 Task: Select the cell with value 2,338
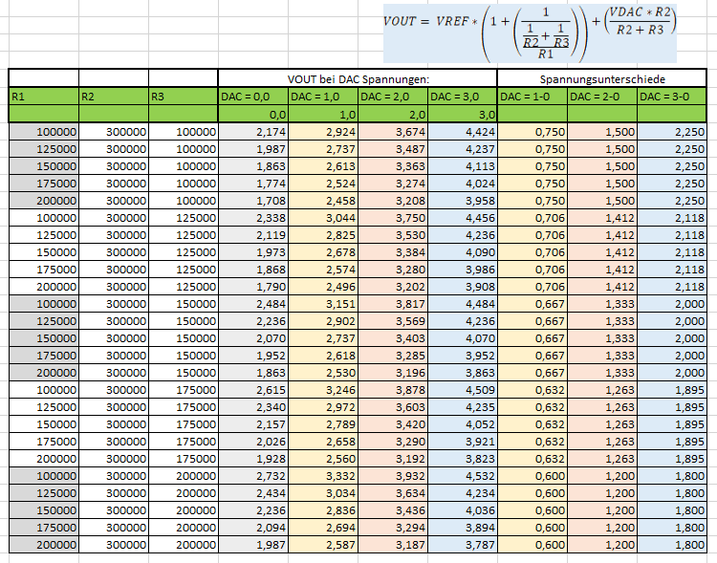point(253,218)
